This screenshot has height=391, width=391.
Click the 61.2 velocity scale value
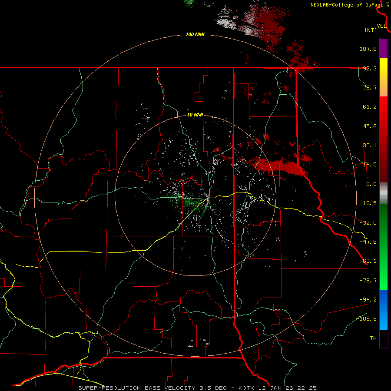coord(370,107)
